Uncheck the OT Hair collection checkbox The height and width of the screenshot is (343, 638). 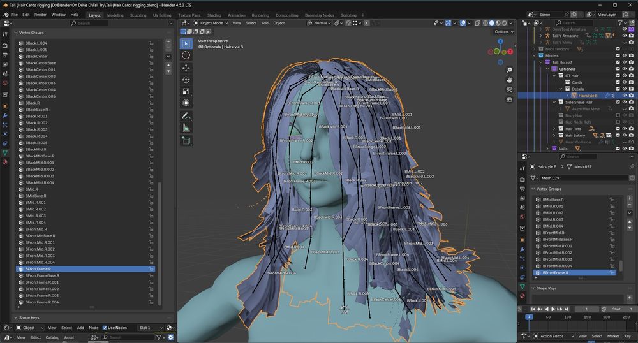pyautogui.click(x=618, y=75)
